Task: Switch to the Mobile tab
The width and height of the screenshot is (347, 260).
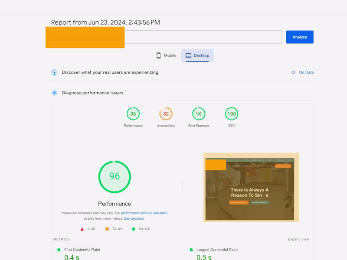Action: coord(166,55)
